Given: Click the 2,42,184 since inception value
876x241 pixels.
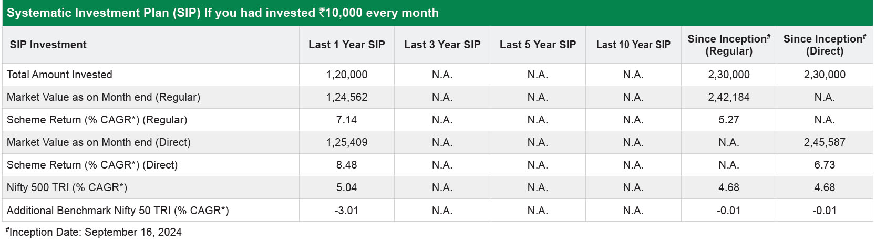Looking at the screenshot, I should click(x=729, y=97).
